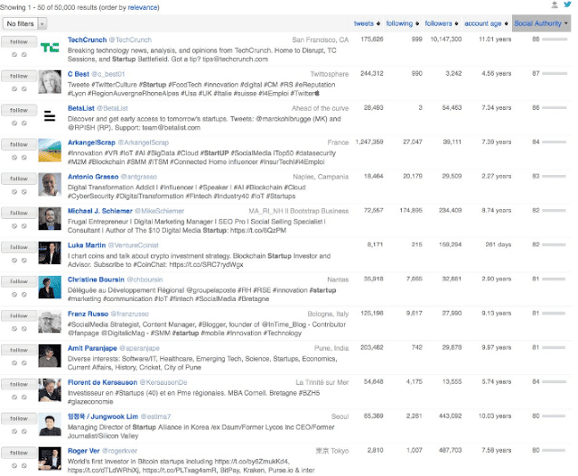Click the download results icon
Screen dimensions: 578x476
[555, 5]
